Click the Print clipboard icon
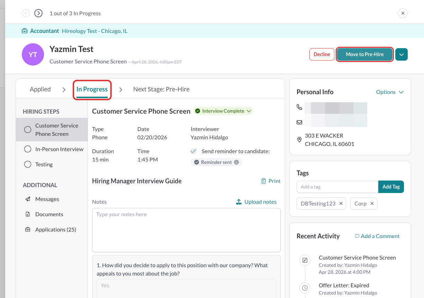 (264, 181)
